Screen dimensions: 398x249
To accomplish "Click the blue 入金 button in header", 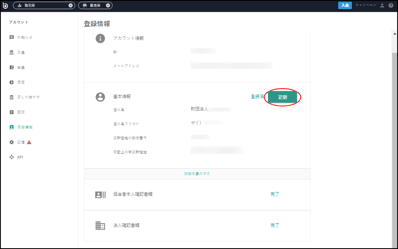I will (345, 5).
